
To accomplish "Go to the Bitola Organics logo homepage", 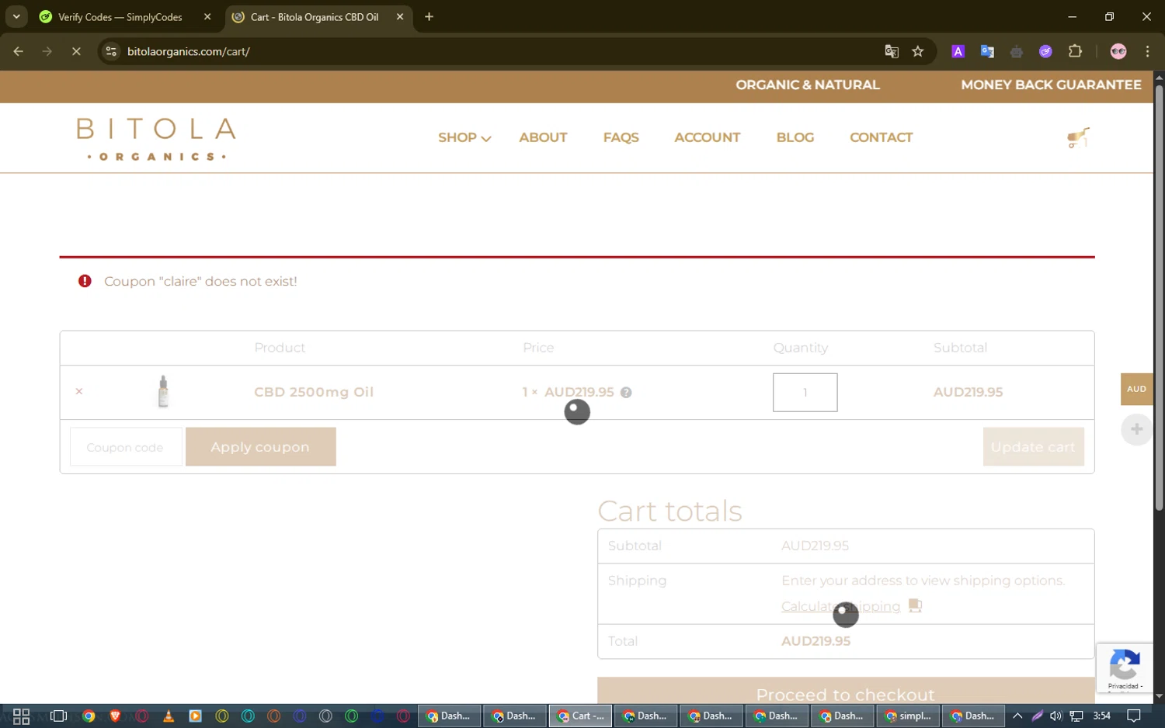I will click(x=156, y=138).
